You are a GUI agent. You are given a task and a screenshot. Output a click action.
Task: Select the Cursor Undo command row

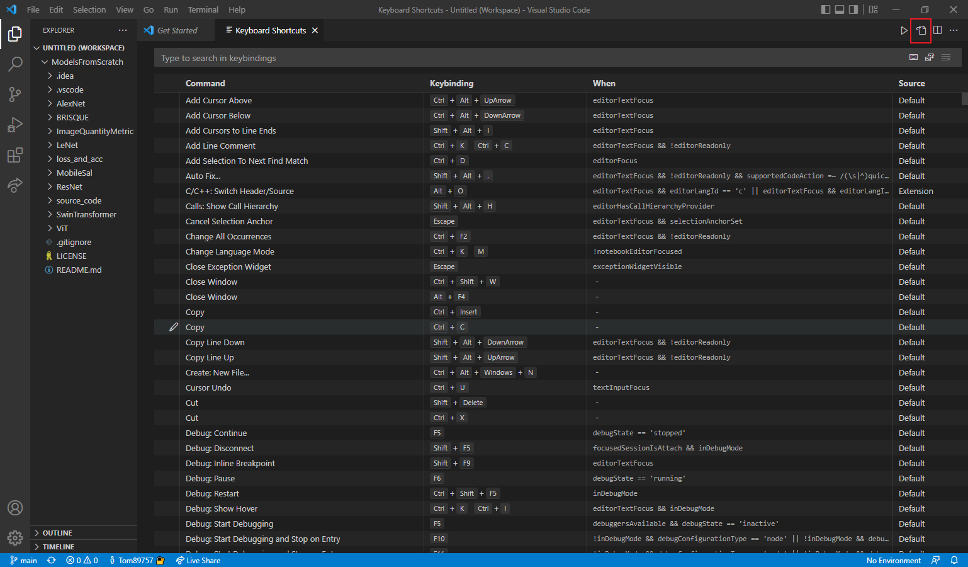pyautogui.click(x=558, y=387)
